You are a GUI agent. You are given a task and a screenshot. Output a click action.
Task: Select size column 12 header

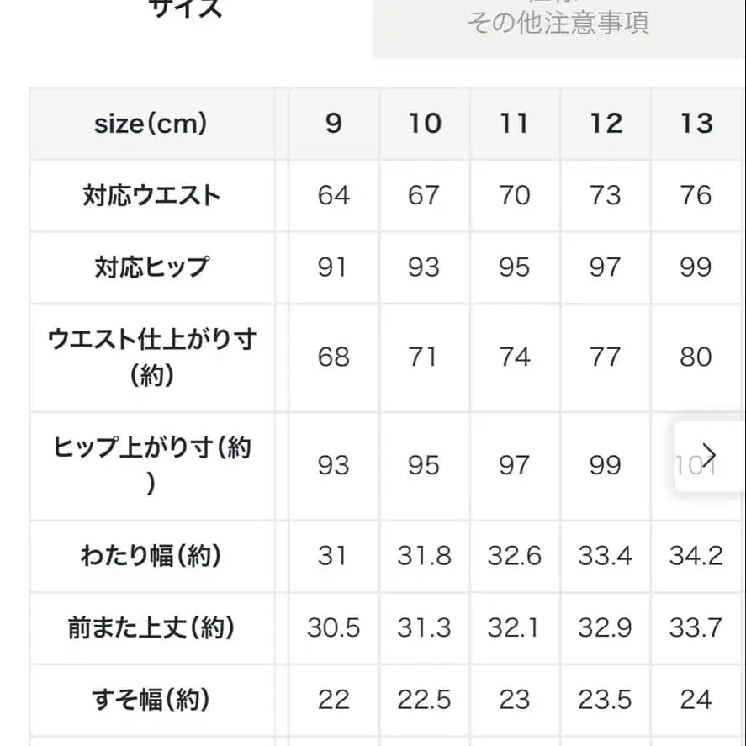point(605,123)
